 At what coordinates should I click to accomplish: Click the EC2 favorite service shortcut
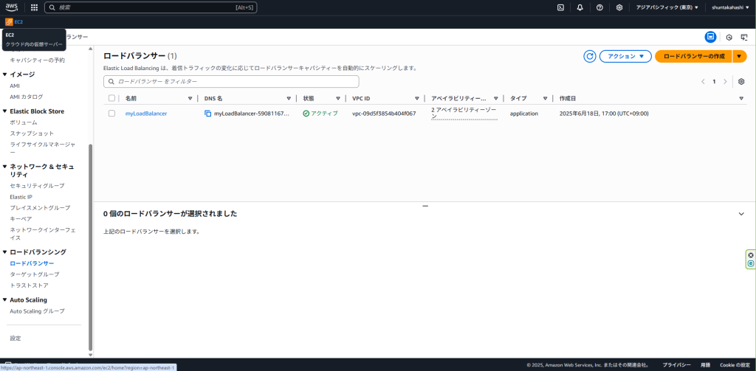coord(14,21)
